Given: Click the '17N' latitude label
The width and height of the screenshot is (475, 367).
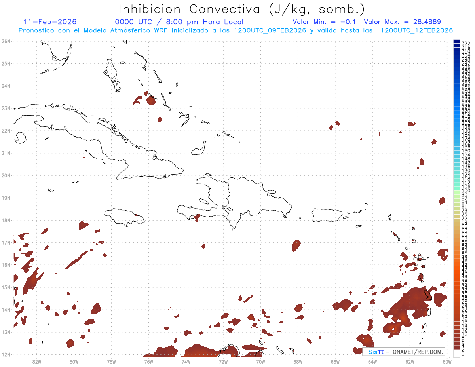Looking at the screenshot, I should pyautogui.click(x=6, y=242).
